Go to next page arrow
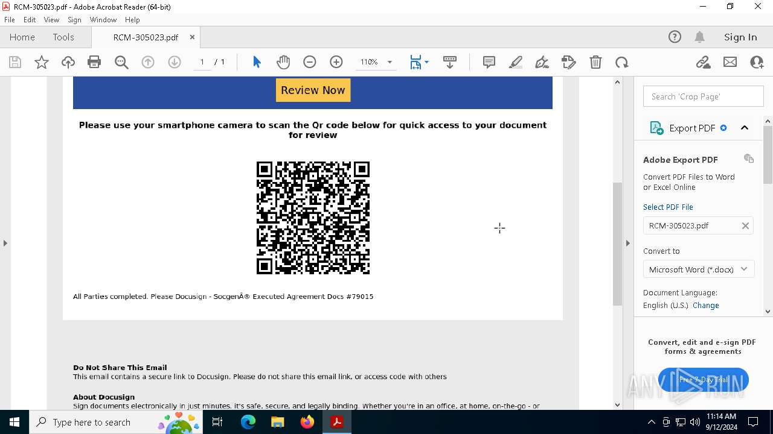The width and height of the screenshot is (773, 434). (x=175, y=62)
